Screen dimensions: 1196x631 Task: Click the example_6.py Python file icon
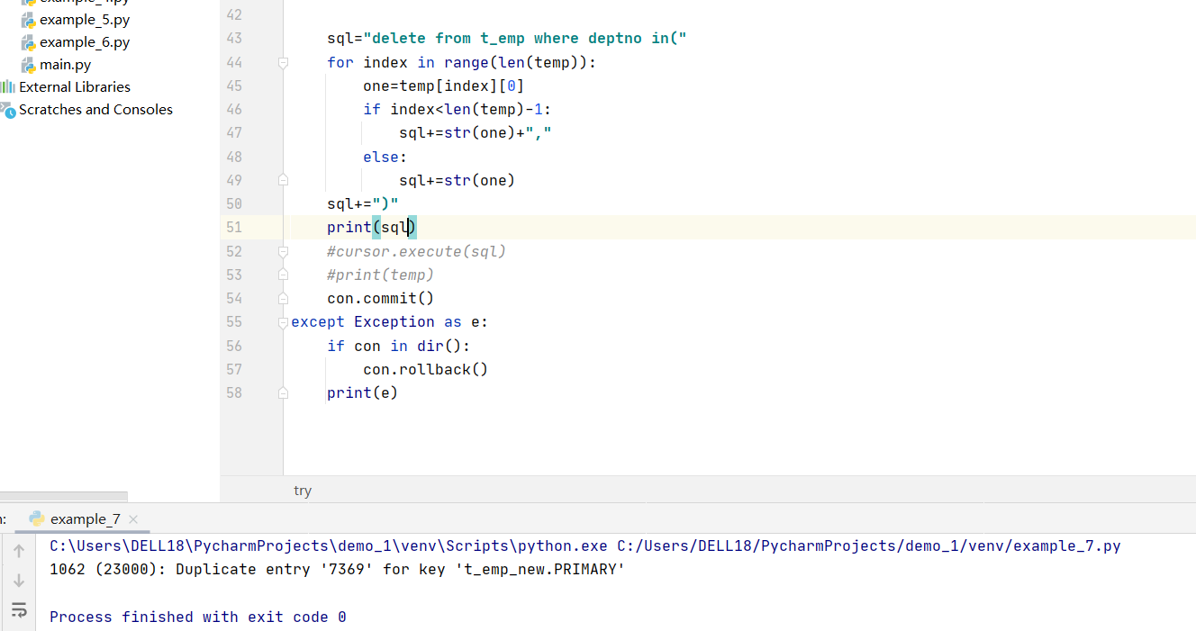click(x=29, y=42)
